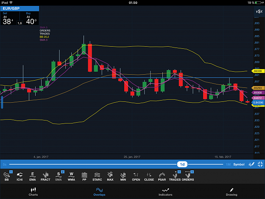Viewport: 265px width, 199px height.
Task: Select the BB 20,2 legend label
Action: point(44,36)
